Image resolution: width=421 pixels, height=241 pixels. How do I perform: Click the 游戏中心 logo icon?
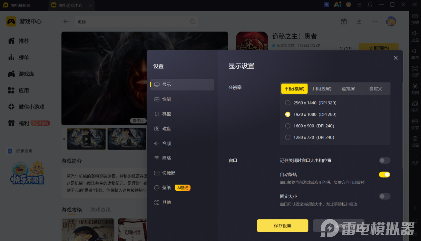pyautogui.click(x=11, y=21)
